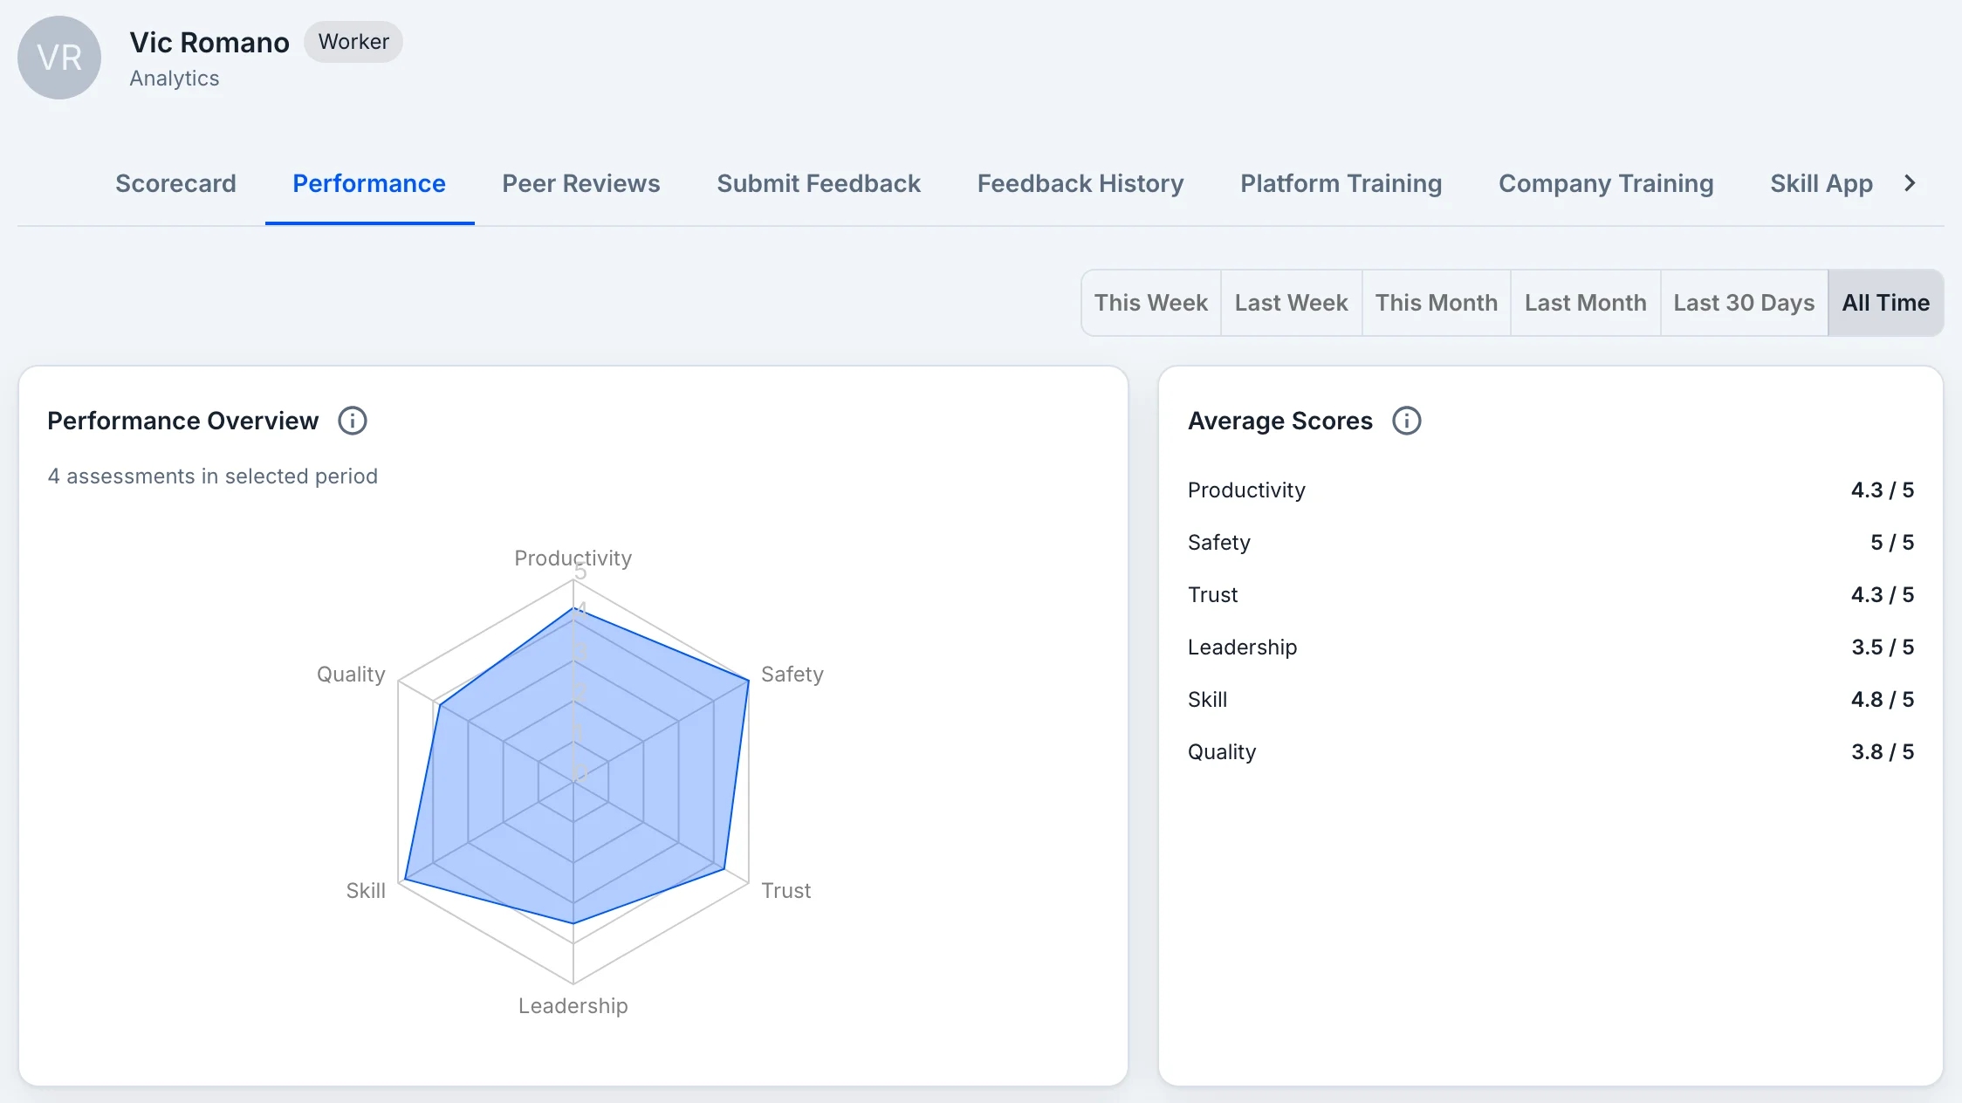The height and width of the screenshot is (1103, 1962).
Task: Click the VR avatar circle
Action: (x=59, y=58)
